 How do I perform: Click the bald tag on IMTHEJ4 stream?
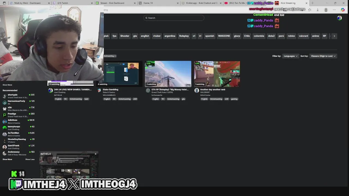click(x=86, y=99)
